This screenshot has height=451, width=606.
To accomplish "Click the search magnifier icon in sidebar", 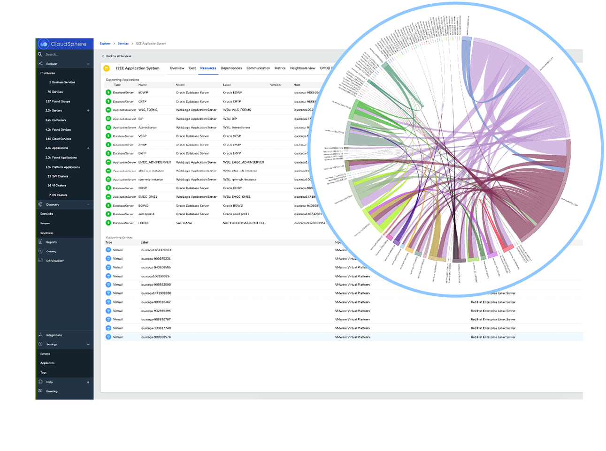I will pyautogui.click(x=40, y=54).
